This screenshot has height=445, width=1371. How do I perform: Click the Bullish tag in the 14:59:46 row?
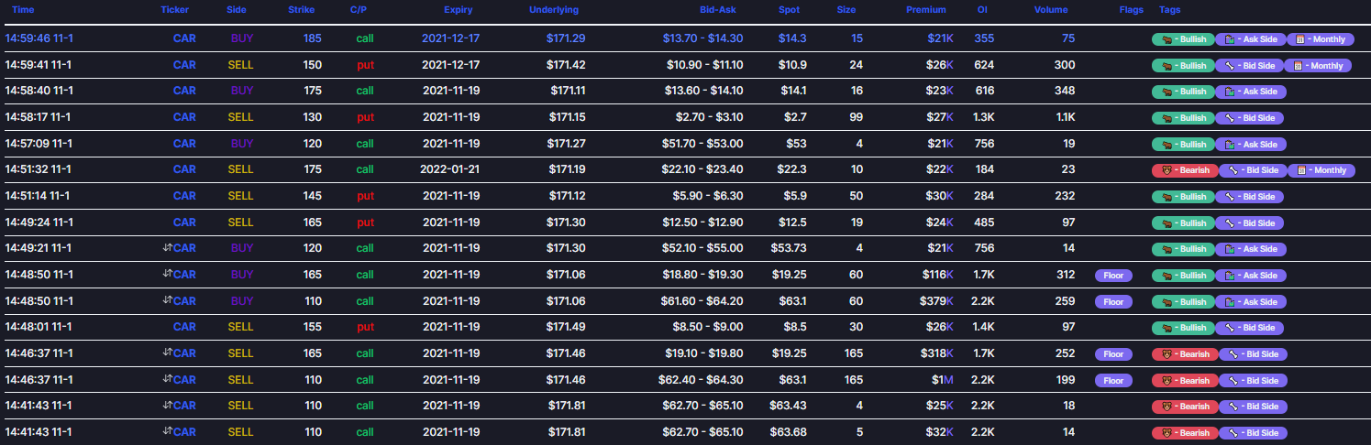pyautogui.click(x=1182, y=39)
